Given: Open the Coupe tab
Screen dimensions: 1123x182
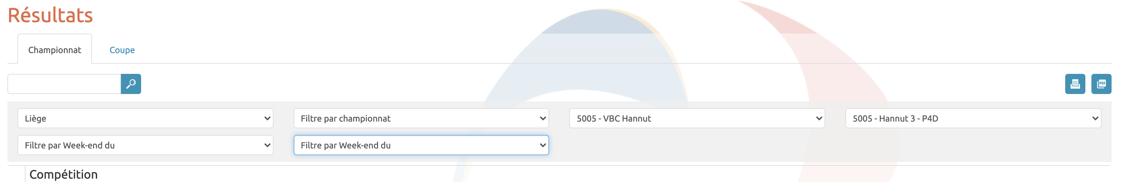Looking at the screenshot, I should pos(122,50).
